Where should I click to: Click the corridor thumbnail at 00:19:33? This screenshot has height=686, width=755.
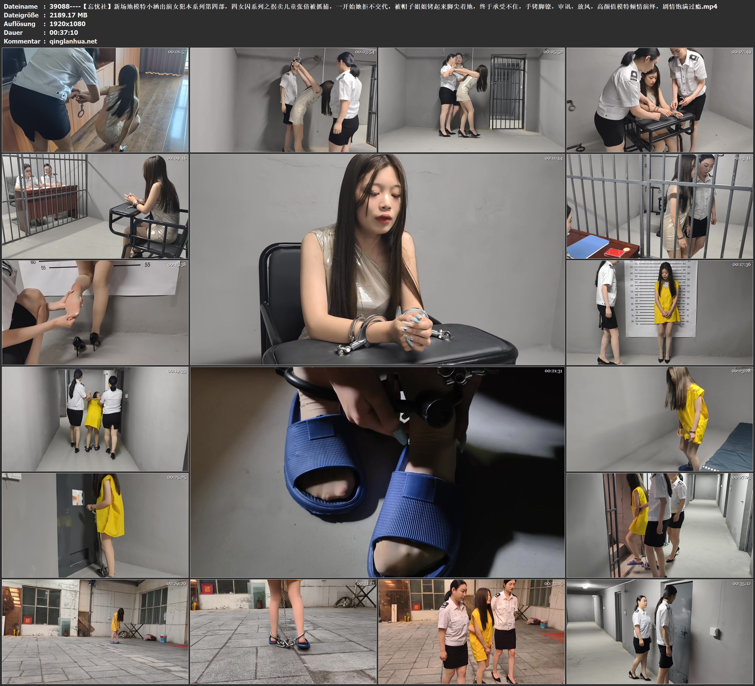95,419
